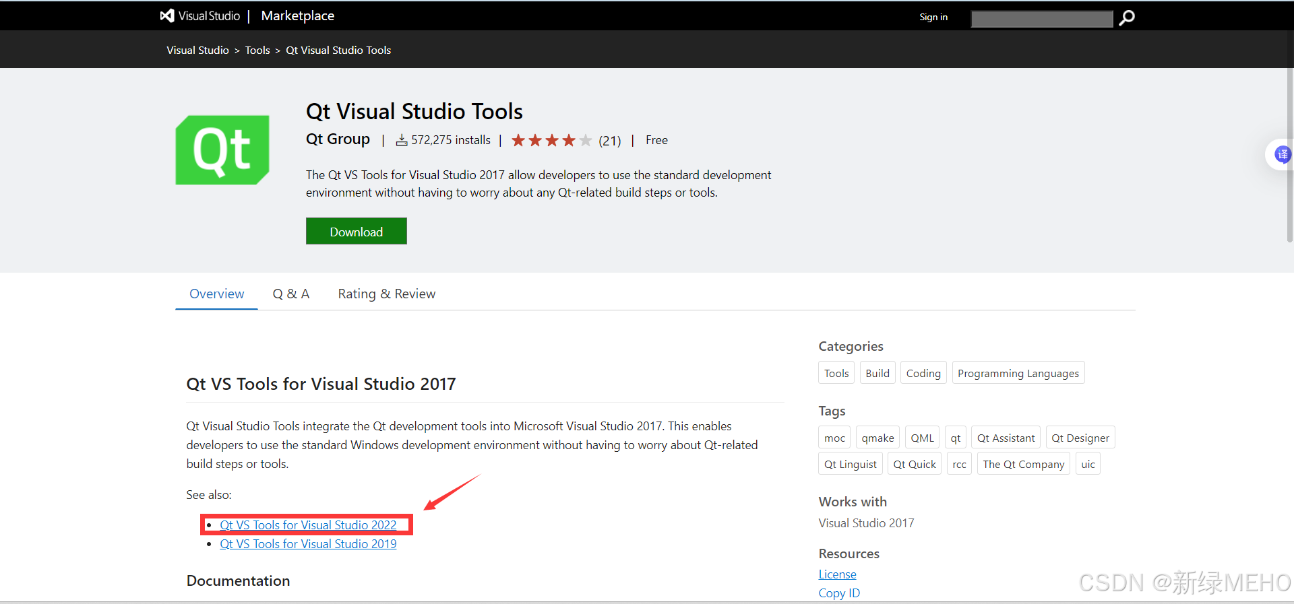Open the Rating & Review tab
The height and width of the screenshot is (604, 1294).
387,294
